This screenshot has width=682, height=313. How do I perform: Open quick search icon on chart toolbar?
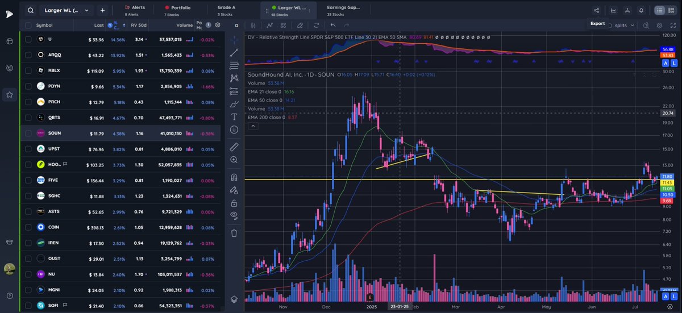(646, 26)
